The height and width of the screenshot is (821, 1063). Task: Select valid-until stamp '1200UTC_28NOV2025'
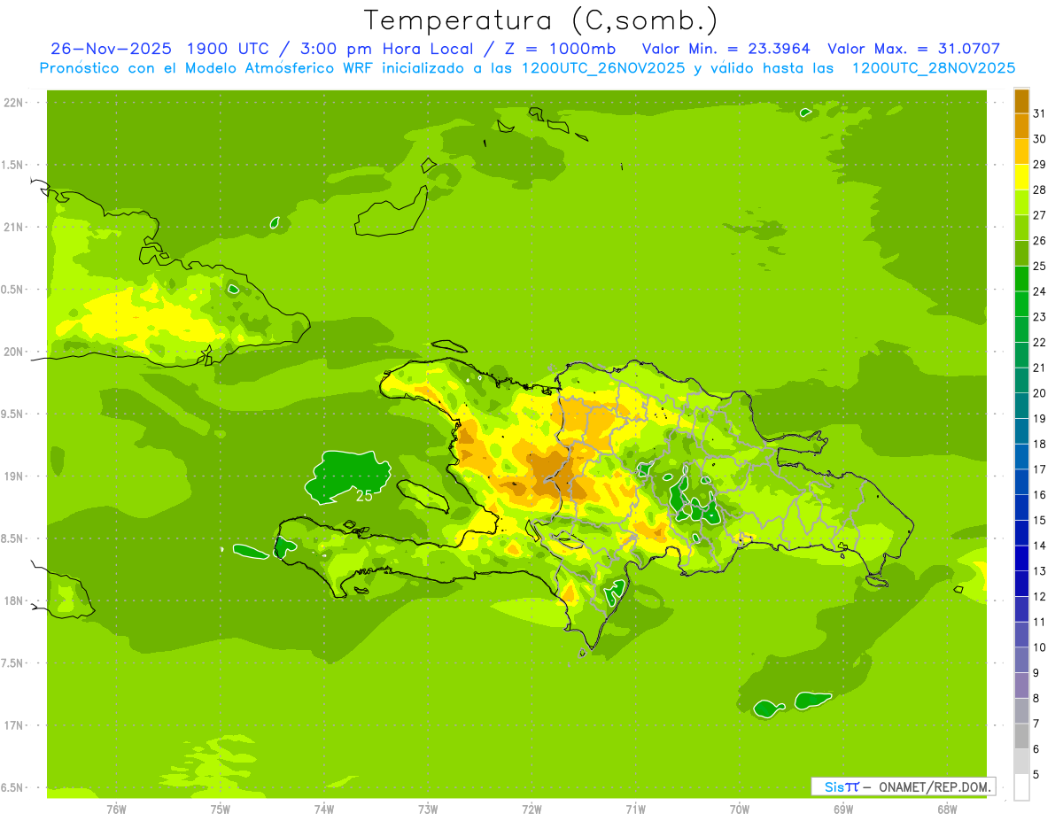[x=934, y=68]
